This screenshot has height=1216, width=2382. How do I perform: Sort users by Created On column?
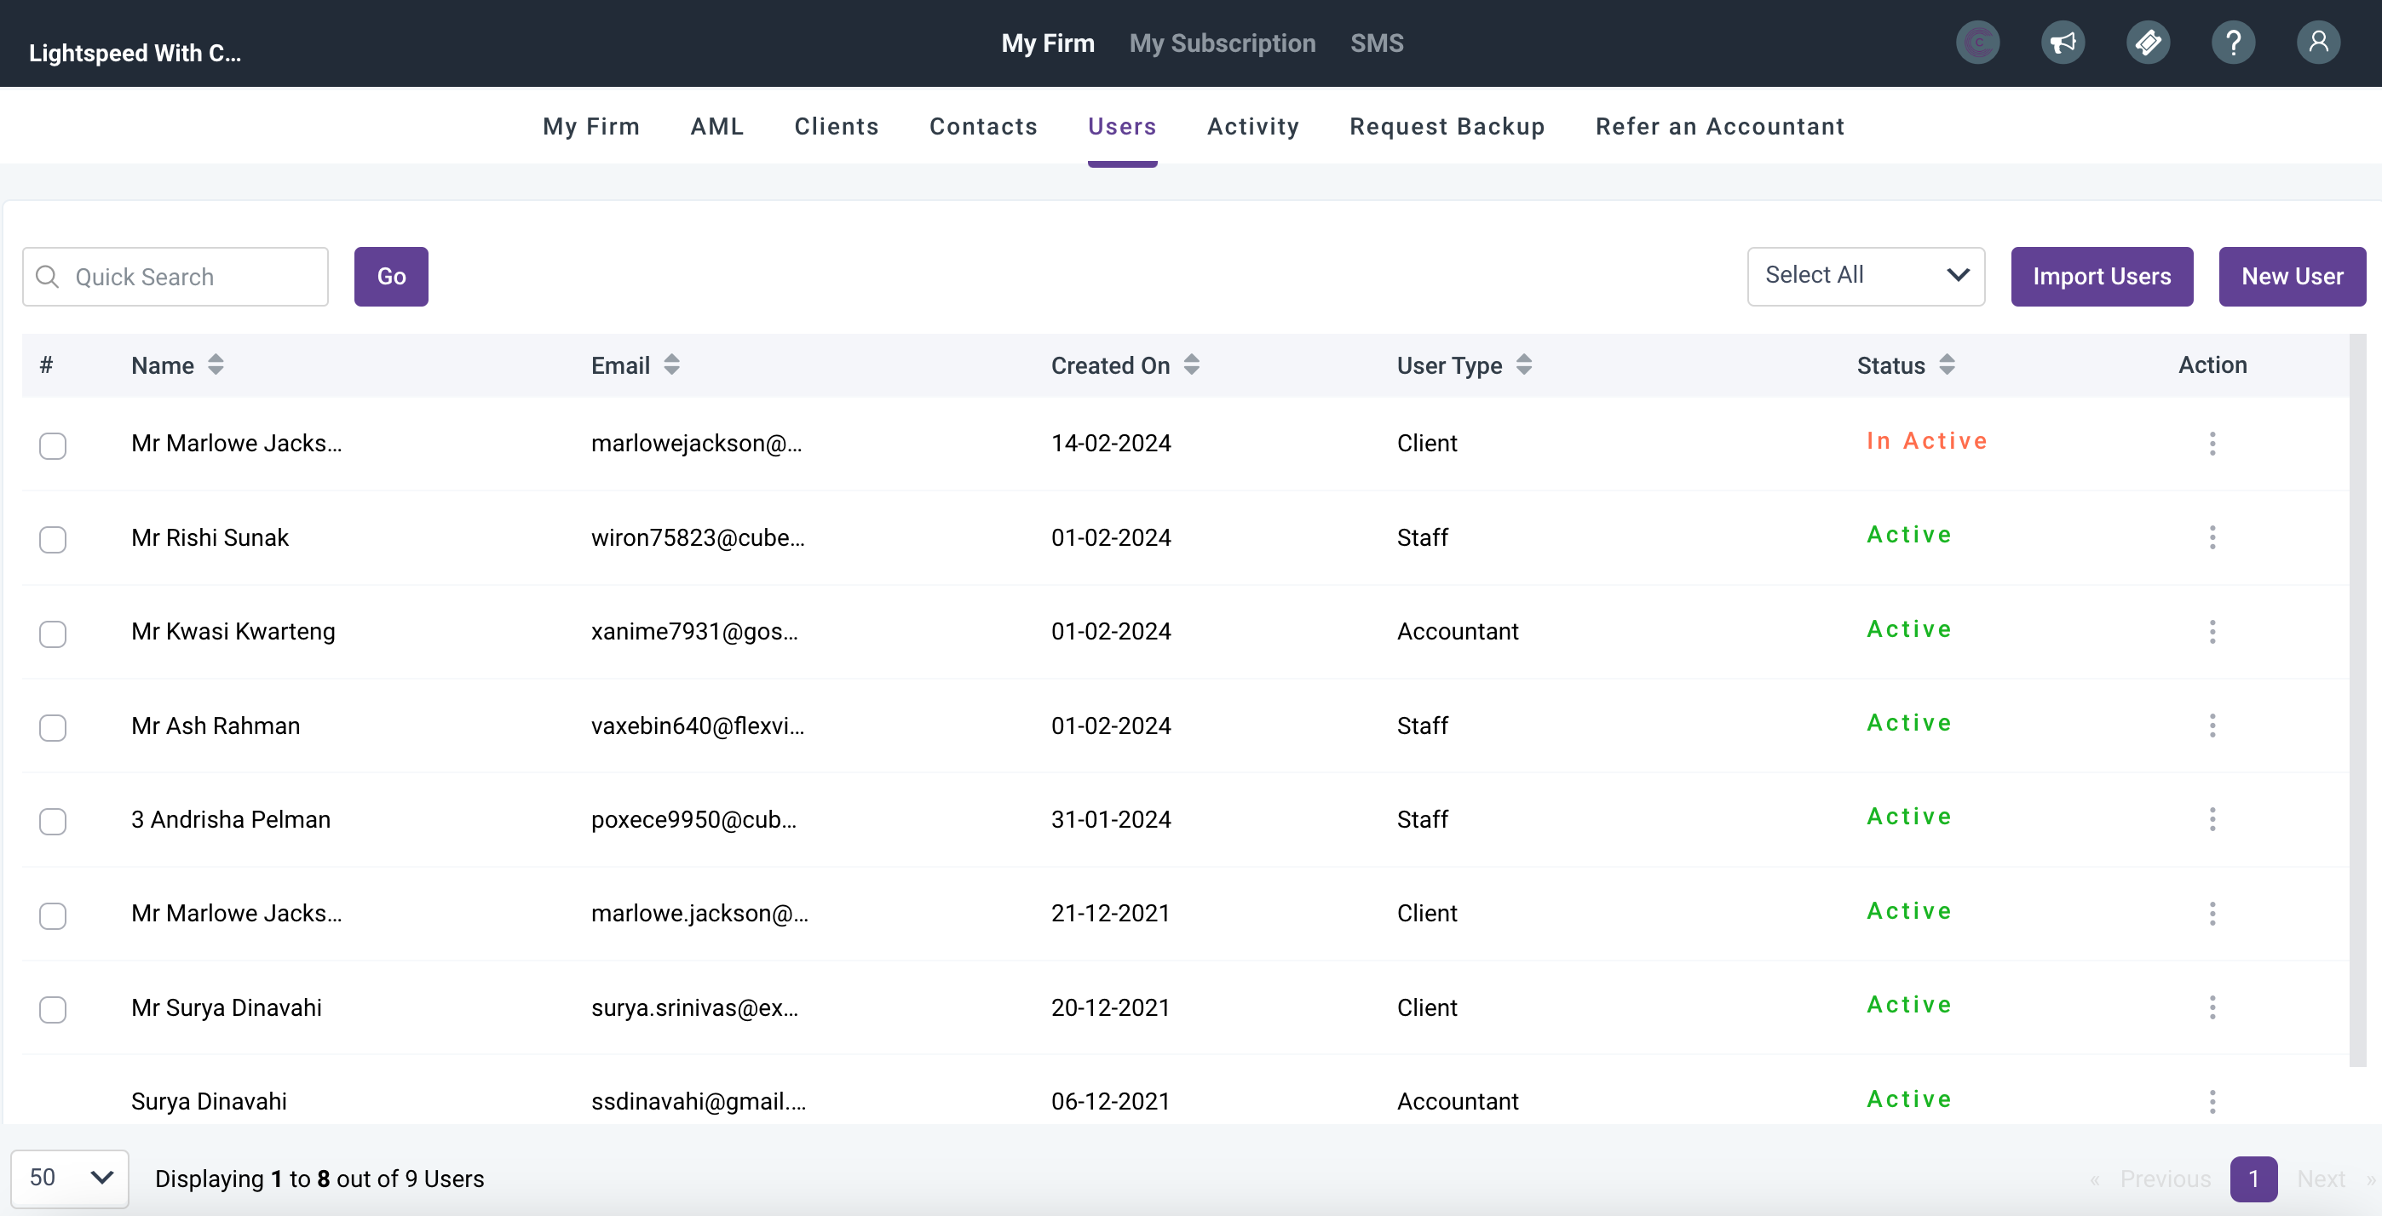pyautogui.click(x=1191, y=365)
